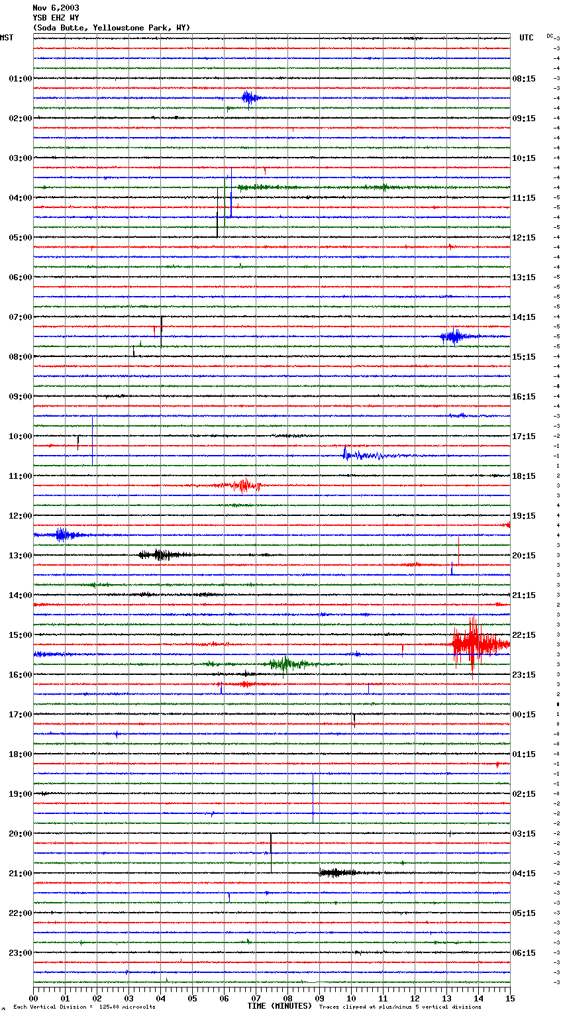Select the 18:00 MST time label

[x=21, y=754]
